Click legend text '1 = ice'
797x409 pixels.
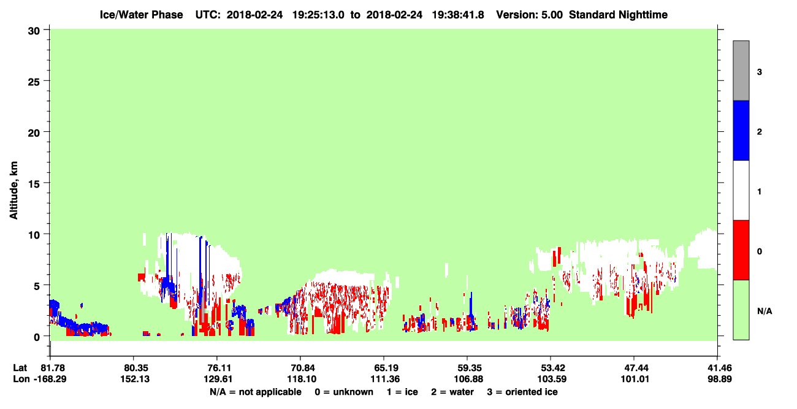tap(402, 392)
